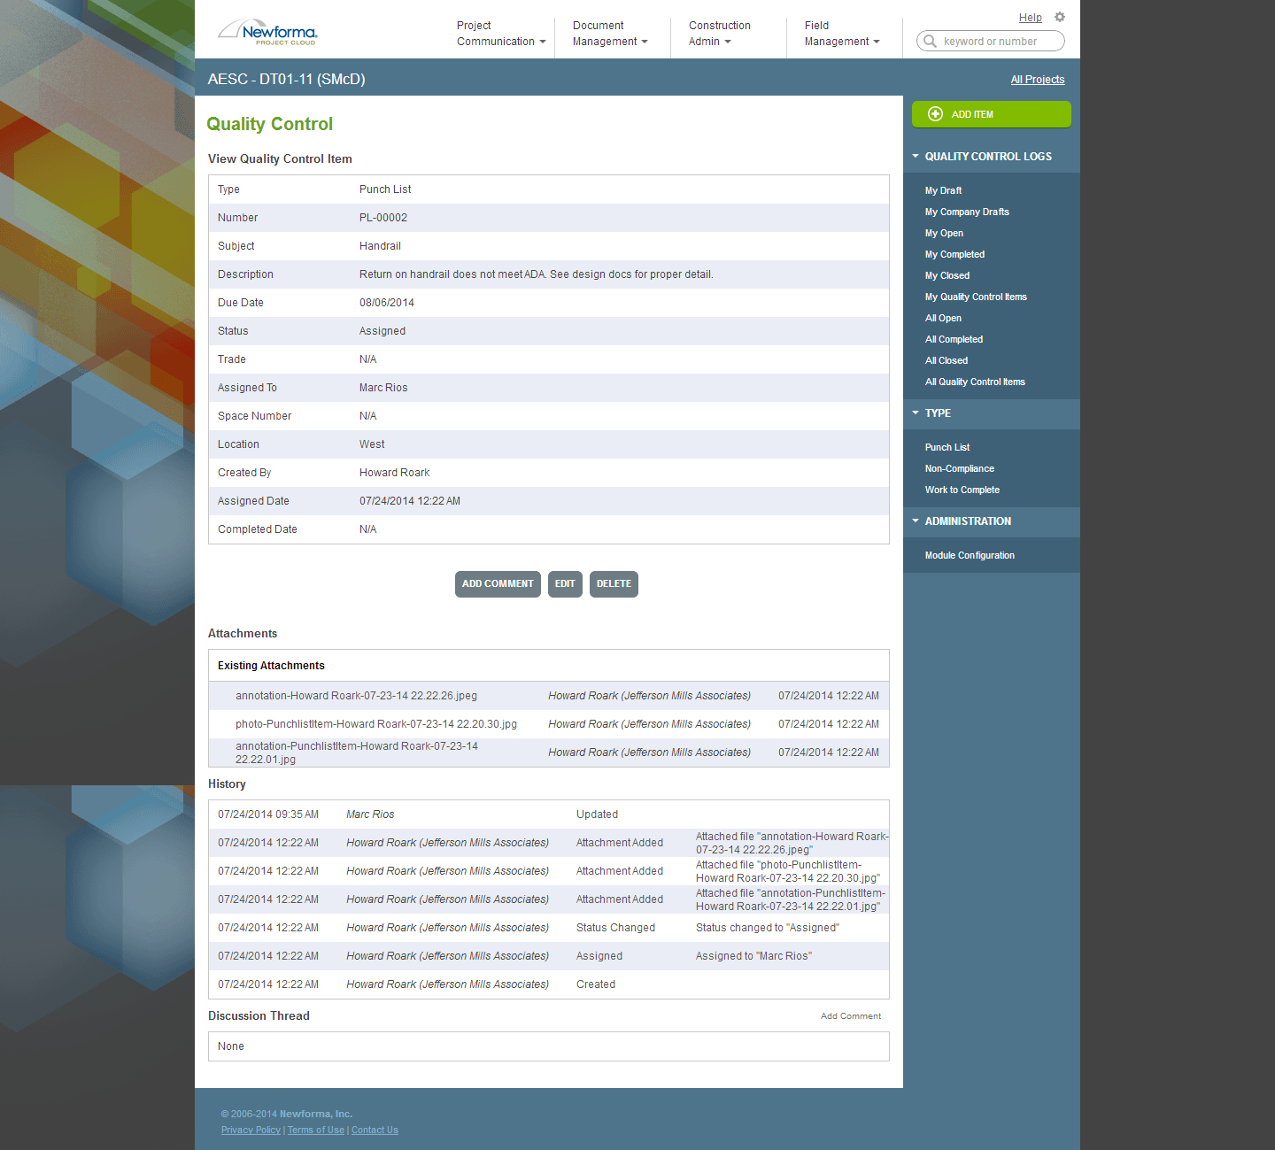Screen dimensions: 1275x1150
Task: Filter by Non-Compliance type
Action: [960, 468]
